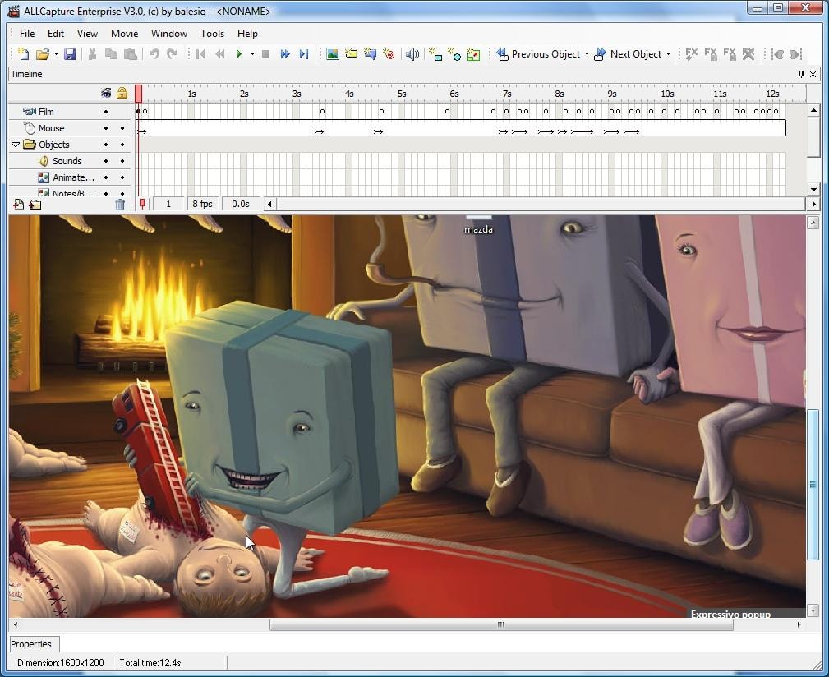Image resolution: width=829 pixels, height=677 pixels.
Task: Jump to the last frame
Action: pos(304,54)
